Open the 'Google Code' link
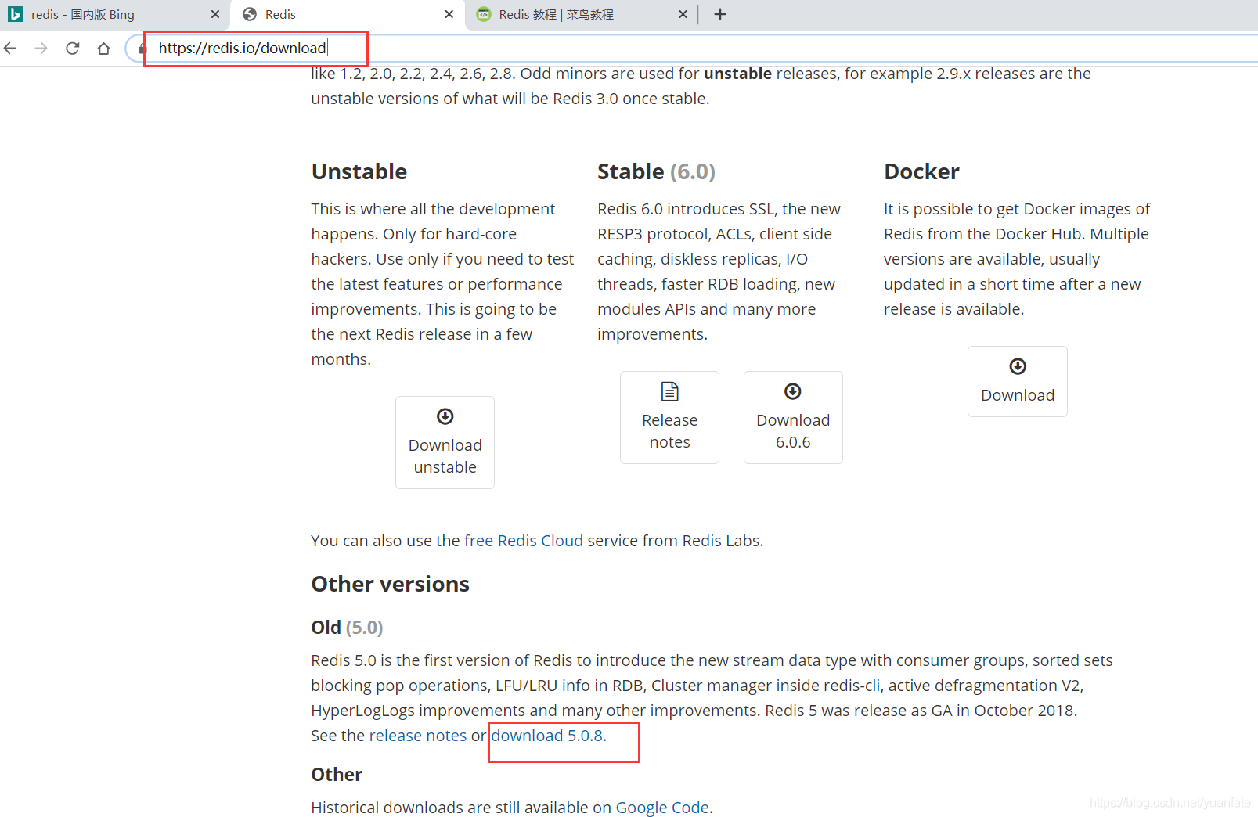This screenshot has height=817, width=1258. pyautogui.click(x=662, y=807)
